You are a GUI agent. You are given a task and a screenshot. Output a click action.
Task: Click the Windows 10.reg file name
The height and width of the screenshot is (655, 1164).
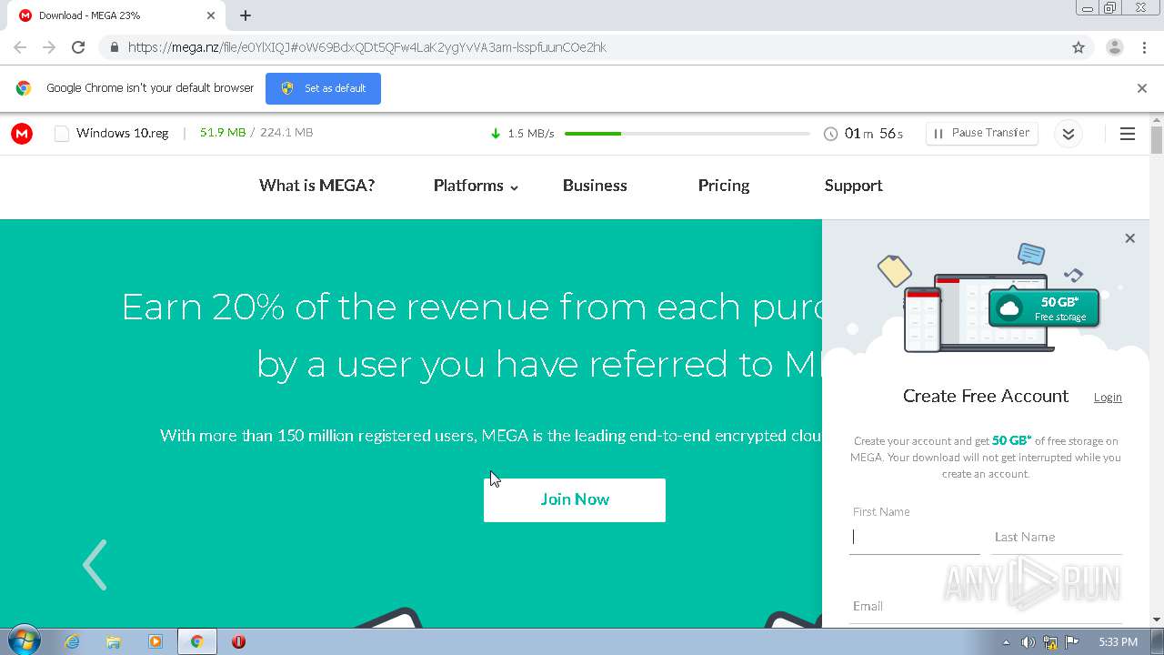click(123, 133)
